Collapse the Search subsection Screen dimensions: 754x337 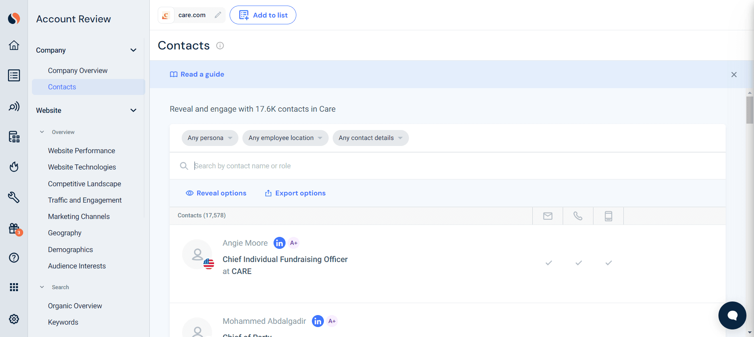tap(42, 287)
